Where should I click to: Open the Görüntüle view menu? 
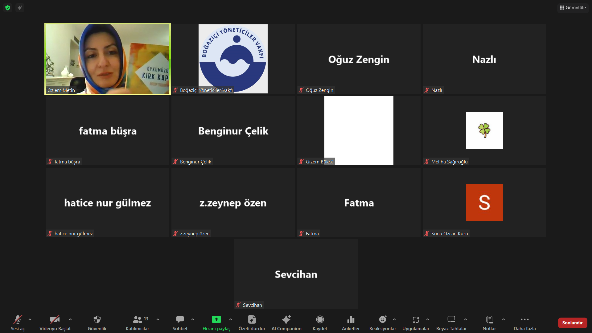point(573,8)
